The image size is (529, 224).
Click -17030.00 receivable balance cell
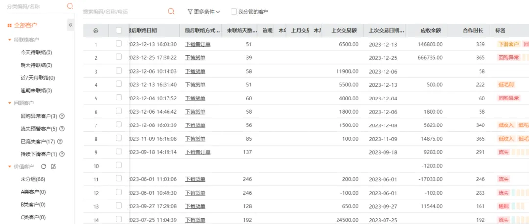(431, 179)
